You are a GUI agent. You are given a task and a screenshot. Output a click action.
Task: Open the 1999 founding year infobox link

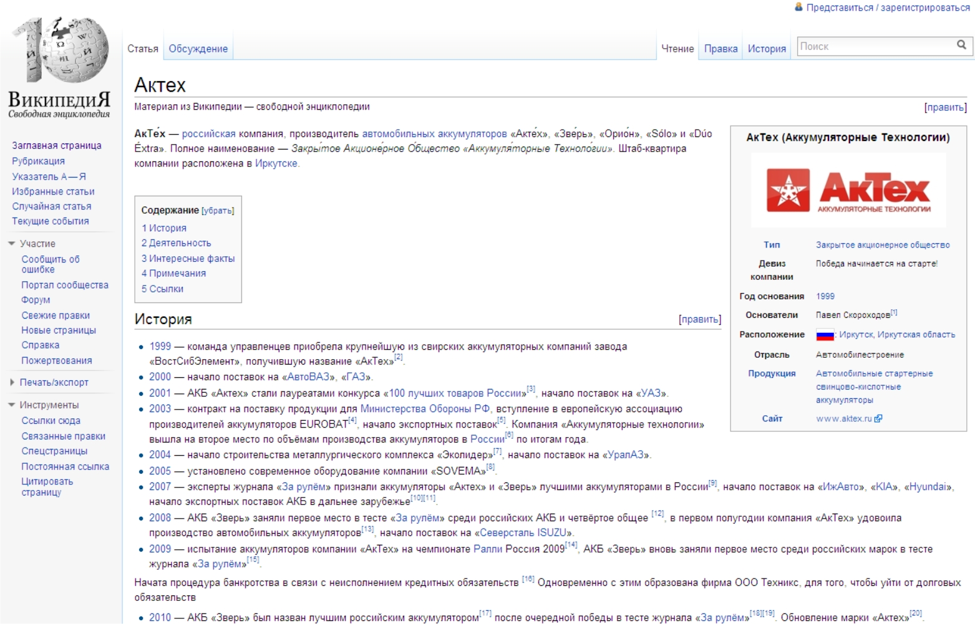tap(825, 297)
